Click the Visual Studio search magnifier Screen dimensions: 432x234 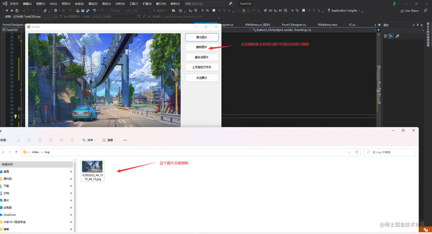[231, 4]
